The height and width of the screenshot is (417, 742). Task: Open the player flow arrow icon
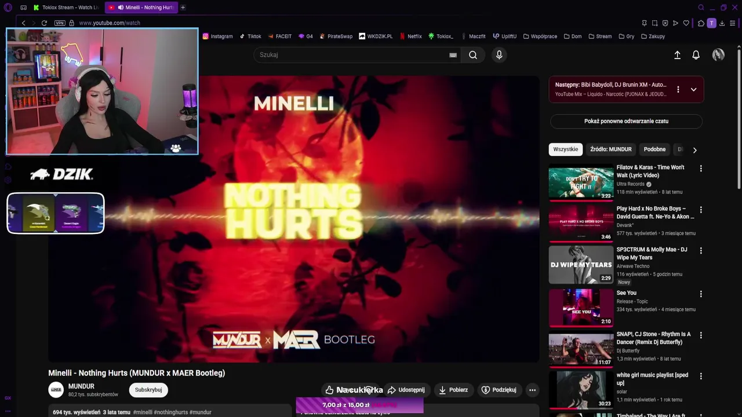pyautogui.click(x=675, y=23)
